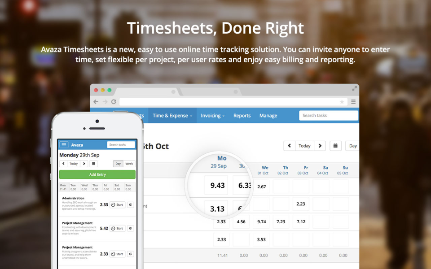Go to previous day on phone

pos(63,164)
